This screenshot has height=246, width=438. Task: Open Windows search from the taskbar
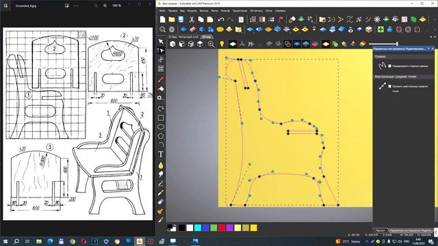(x=16, y=241)
